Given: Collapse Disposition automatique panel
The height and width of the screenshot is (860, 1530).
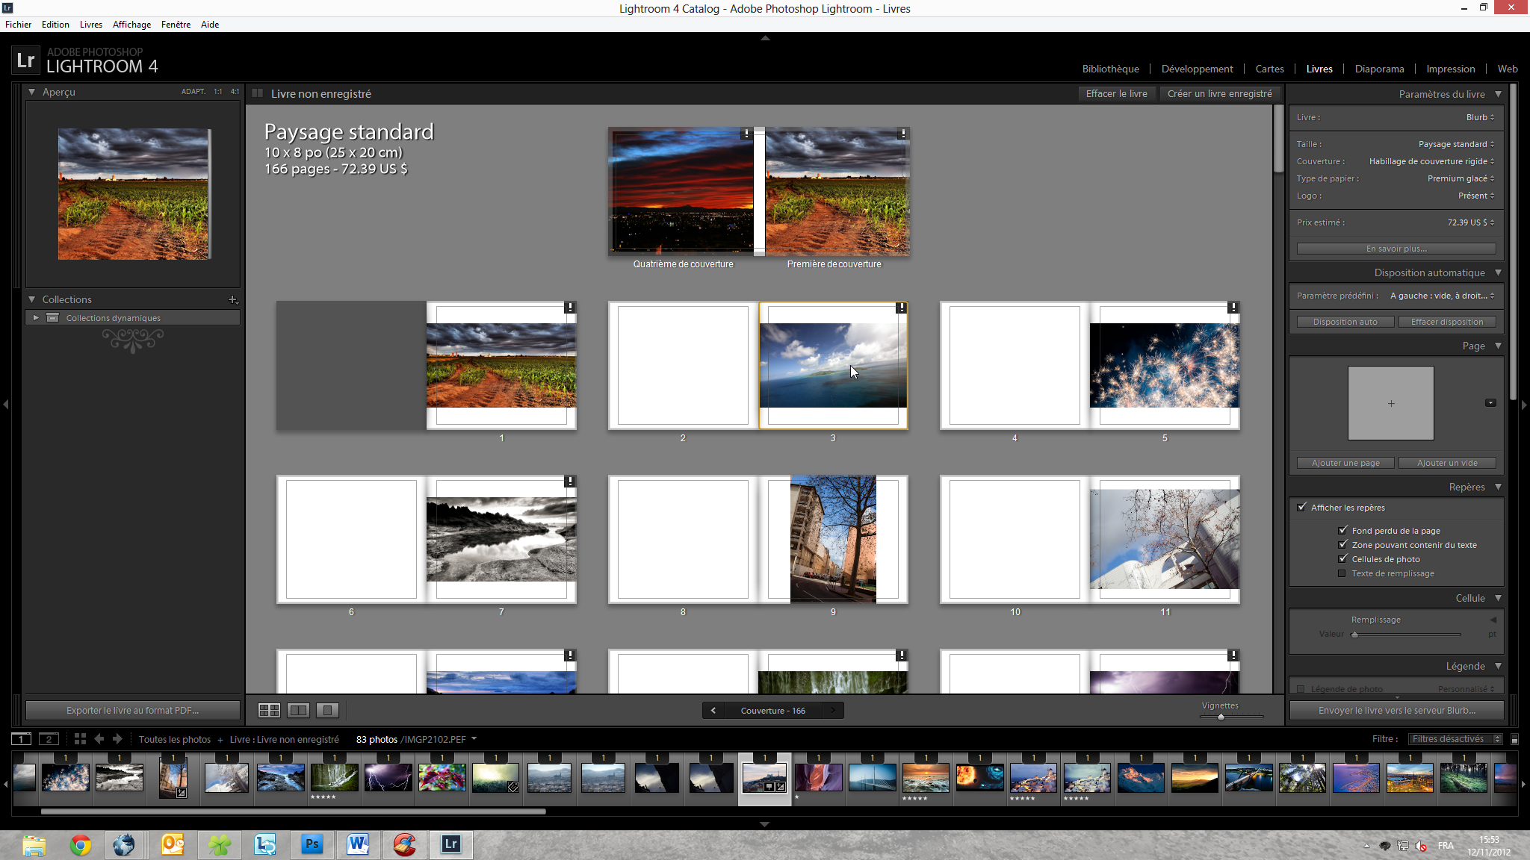Looking at the screenshot, I should [x=1498, y=272].
